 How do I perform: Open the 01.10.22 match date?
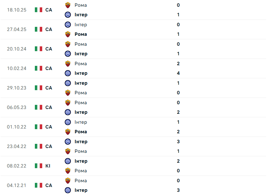(x=17, y=127)
